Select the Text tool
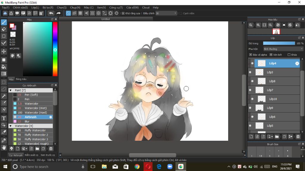The height and width of the screenshot is (171, 305). click(4, 118)
